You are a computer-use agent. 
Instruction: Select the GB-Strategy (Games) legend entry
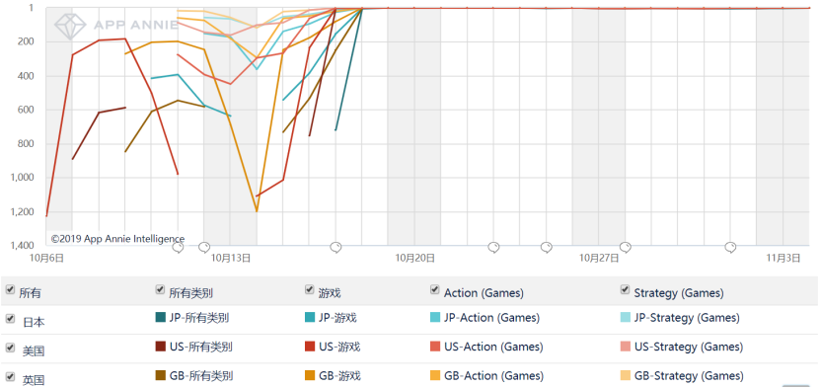tap(683, 375)
